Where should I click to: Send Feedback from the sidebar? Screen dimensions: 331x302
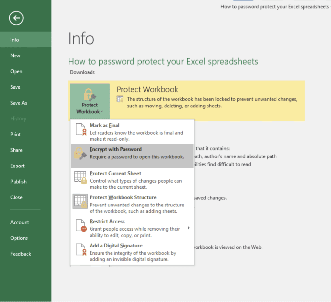point(21,254)
